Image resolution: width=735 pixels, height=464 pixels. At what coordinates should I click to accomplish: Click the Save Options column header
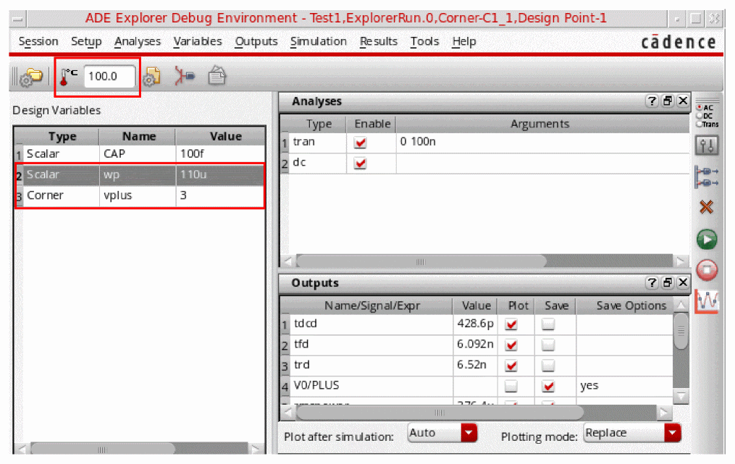pos(626,306)
